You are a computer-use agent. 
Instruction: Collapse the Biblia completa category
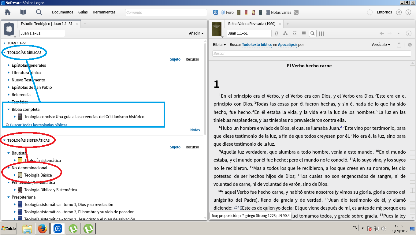point(9,109)
